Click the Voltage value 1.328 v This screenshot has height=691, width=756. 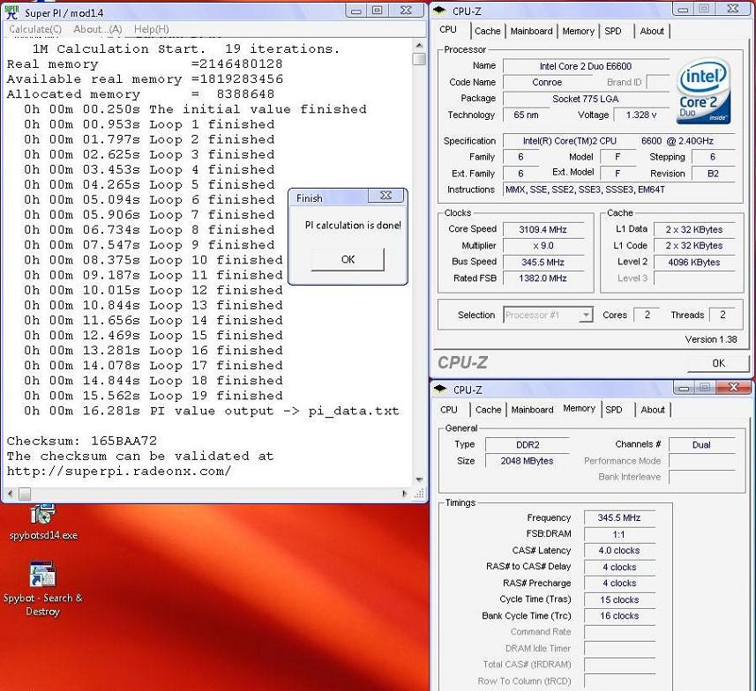click(641, 115)
